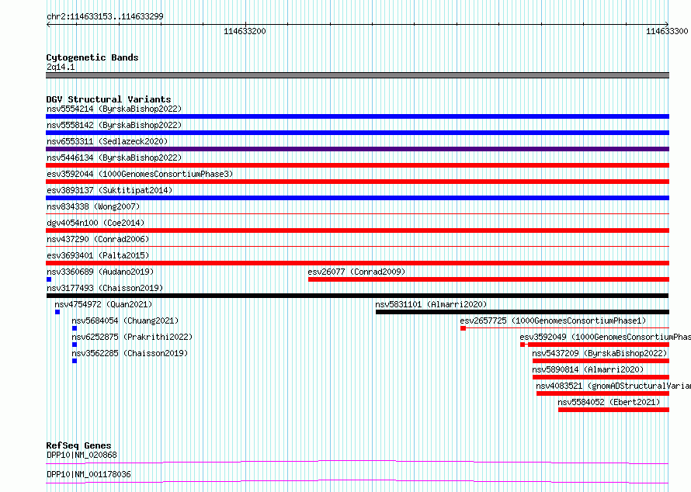Click the gray 2q14.1 cytogenetic band bar
The height and width of the screenshot is (492, 691).
(x=357, y=75)
